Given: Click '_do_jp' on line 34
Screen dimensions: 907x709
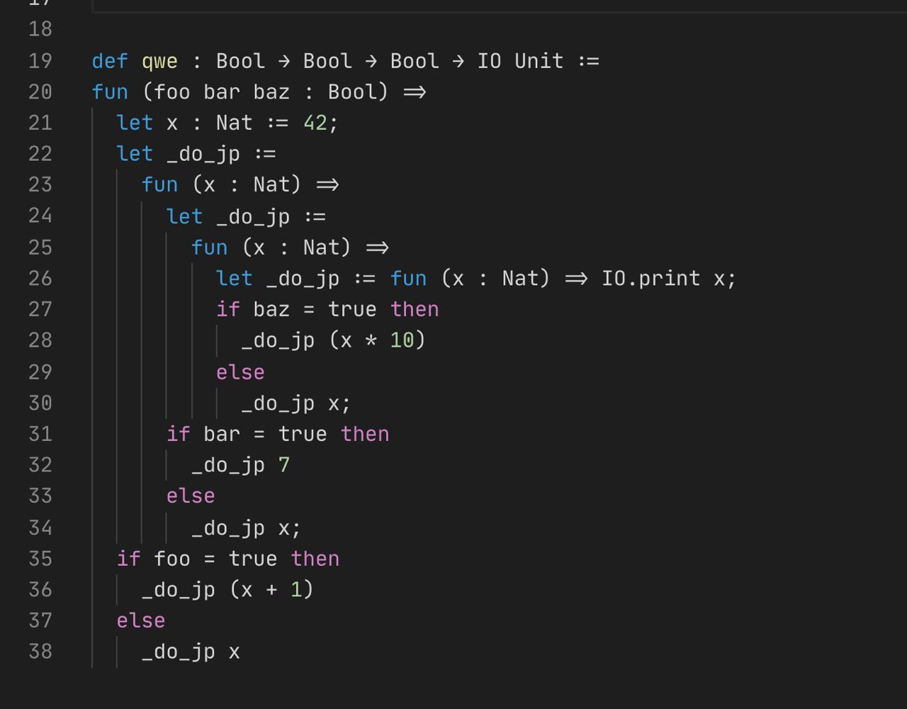Looking at the screenshot, I should point(228,527).
